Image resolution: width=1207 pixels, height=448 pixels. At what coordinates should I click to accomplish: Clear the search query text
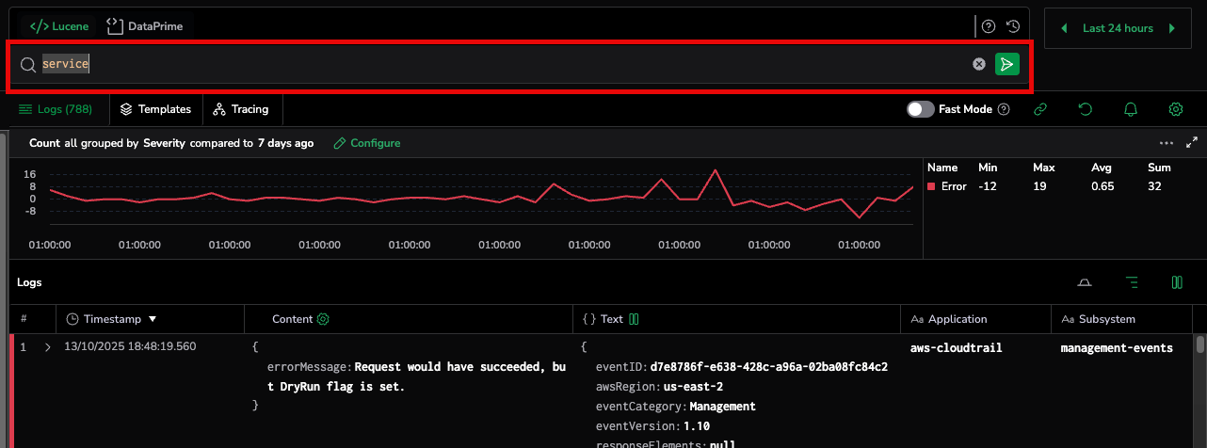979,64
